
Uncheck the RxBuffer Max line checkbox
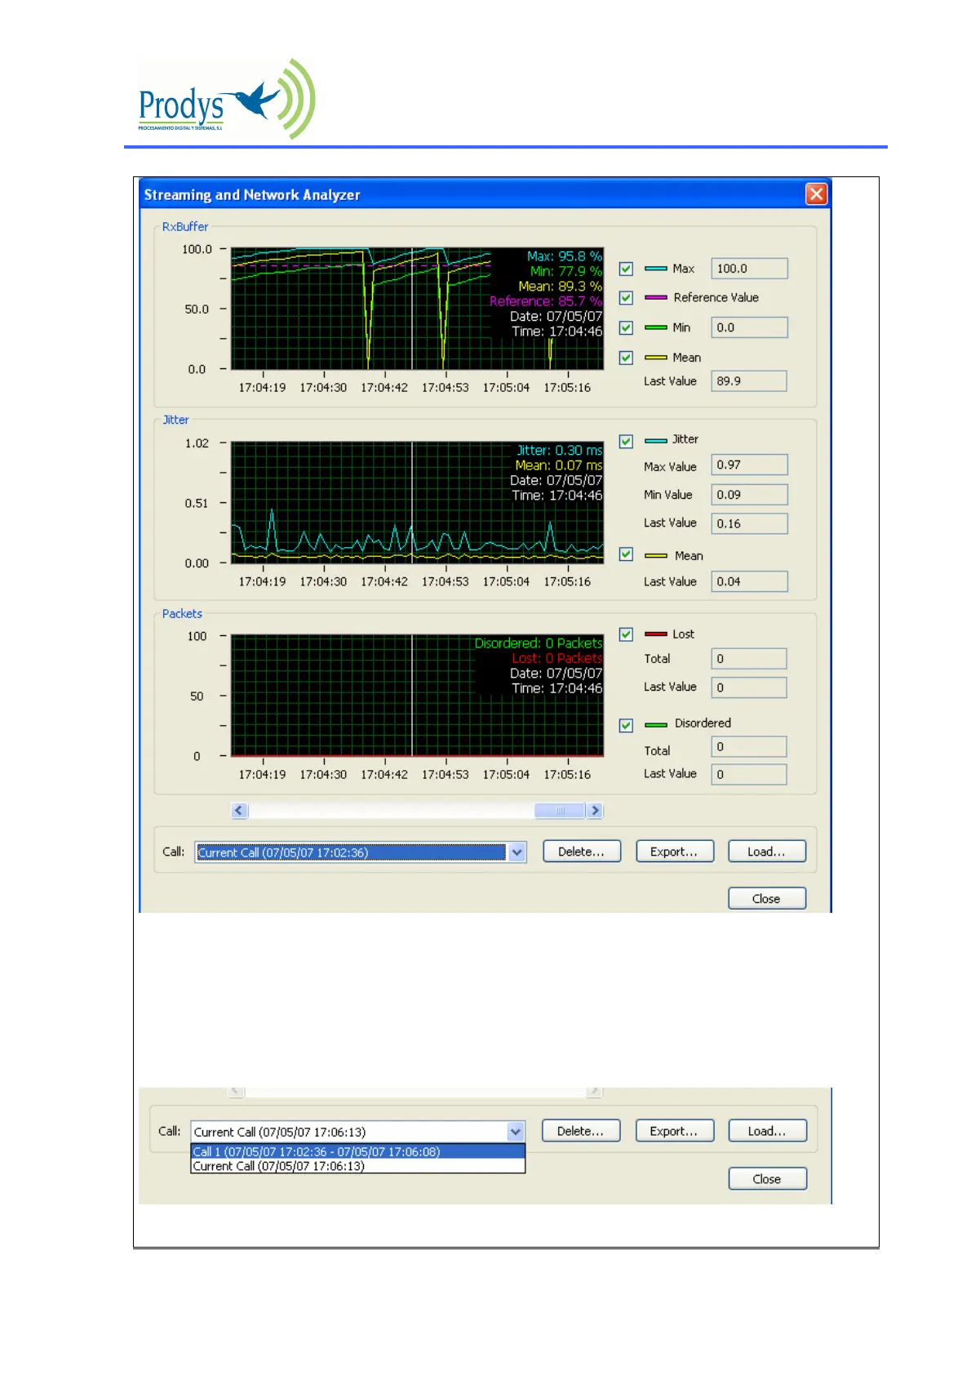[626, 269]
